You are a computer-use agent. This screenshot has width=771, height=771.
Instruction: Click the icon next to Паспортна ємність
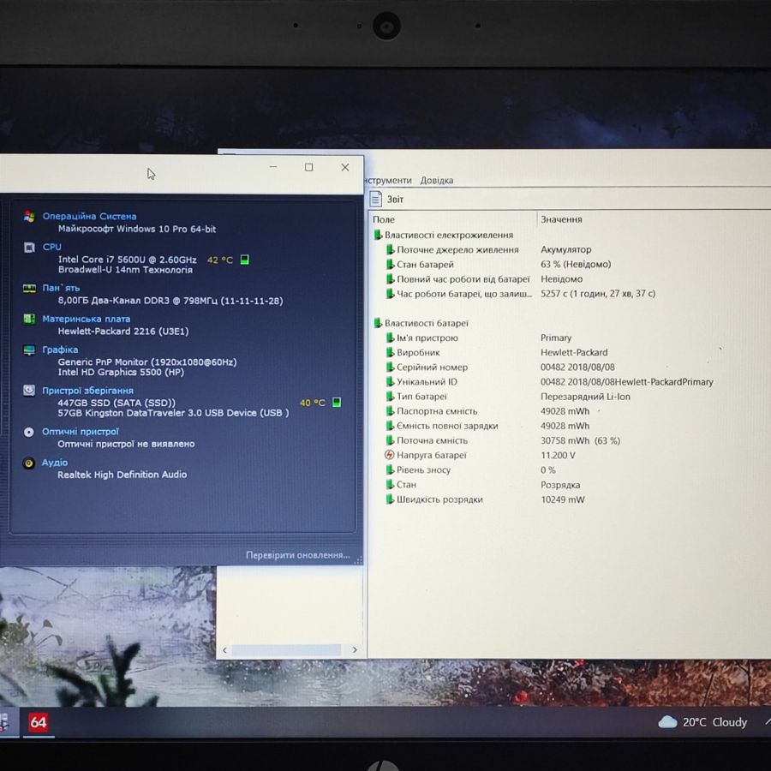390,411
